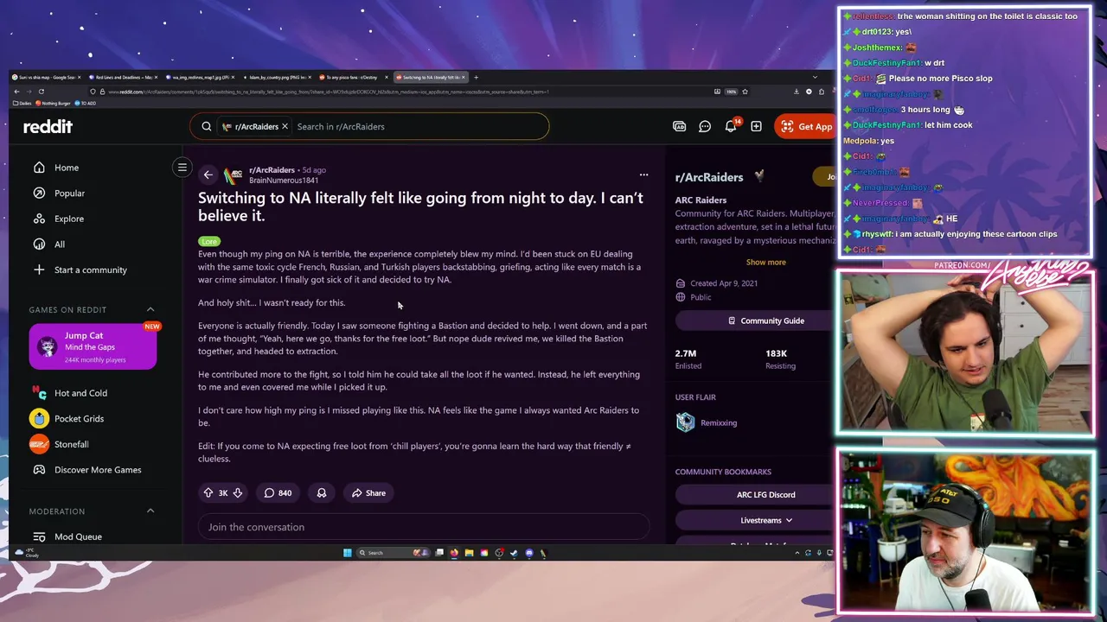The height and width of the screenshot is (622, 1107).
Task: Click Discover More Games
Action: tap(98, 470)
